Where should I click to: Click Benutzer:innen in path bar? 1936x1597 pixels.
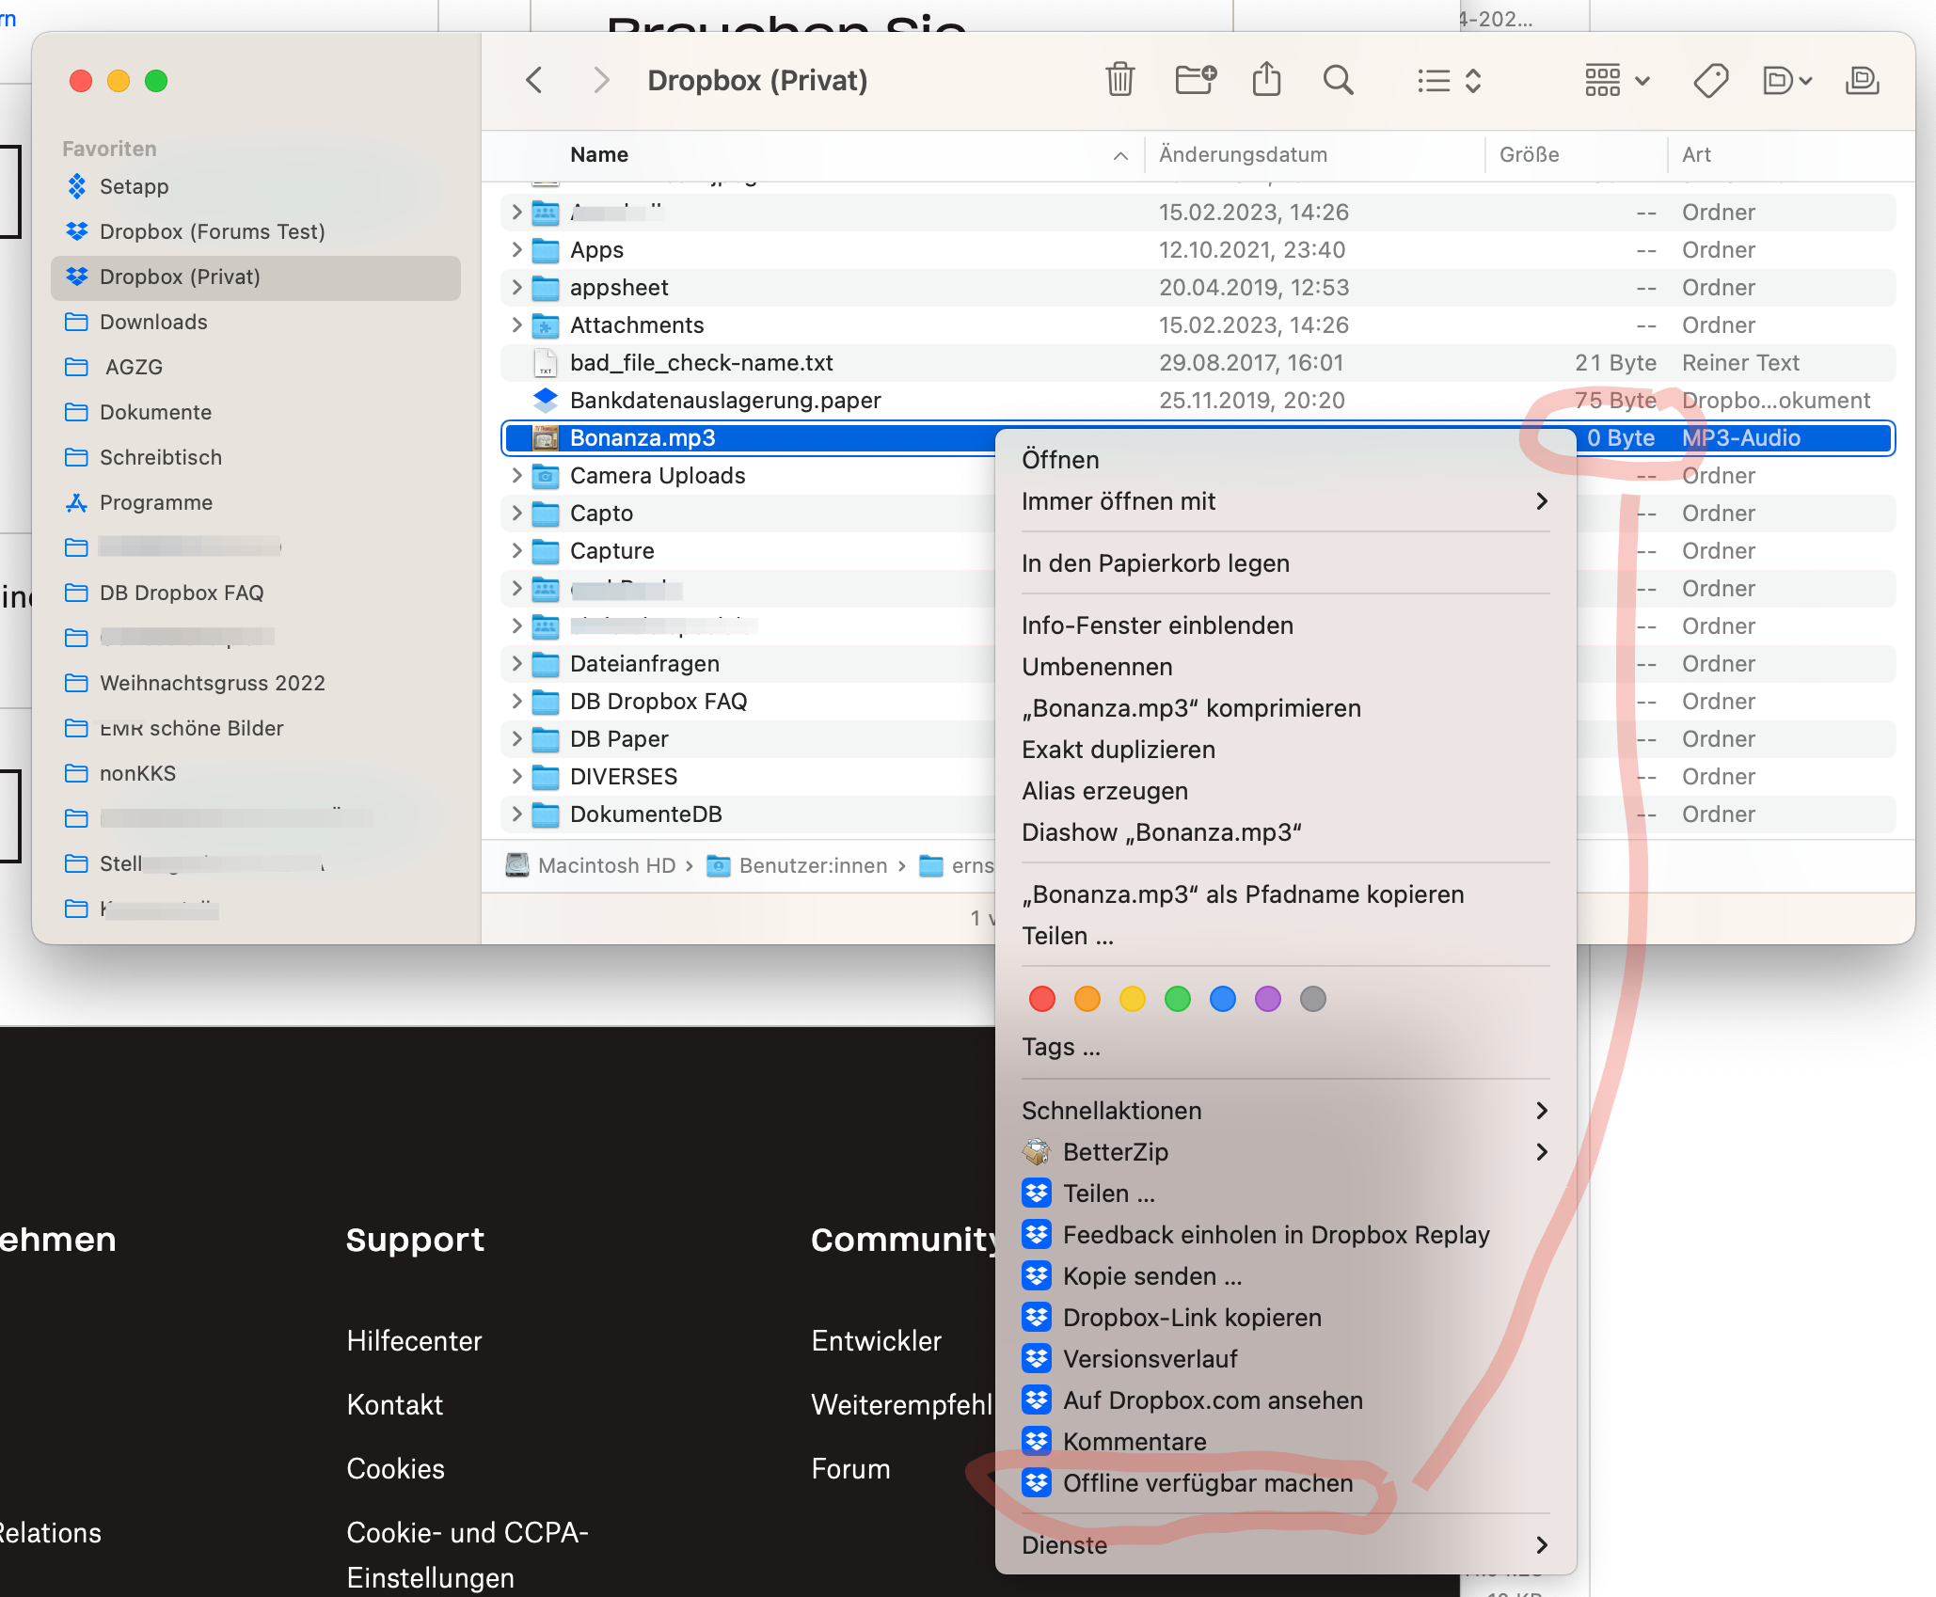point(797,865)
